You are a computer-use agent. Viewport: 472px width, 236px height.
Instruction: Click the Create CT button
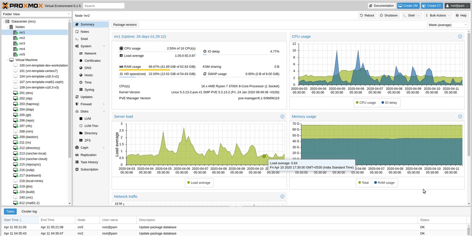432,6
